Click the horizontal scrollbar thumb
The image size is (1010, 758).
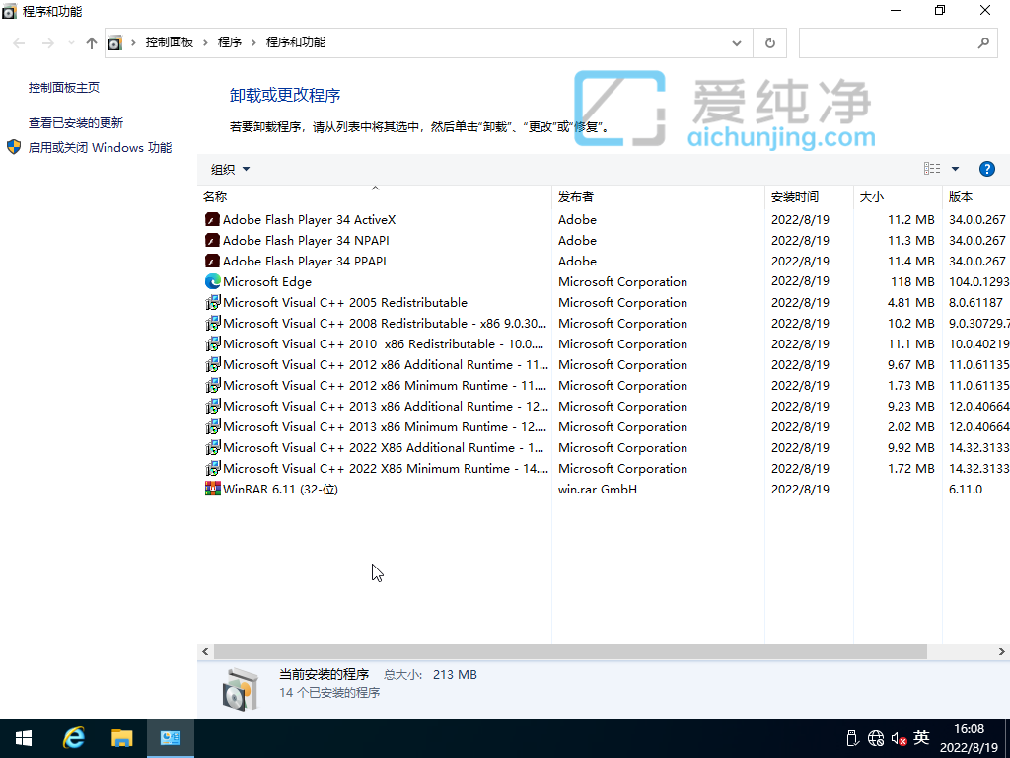click(570, 652)
